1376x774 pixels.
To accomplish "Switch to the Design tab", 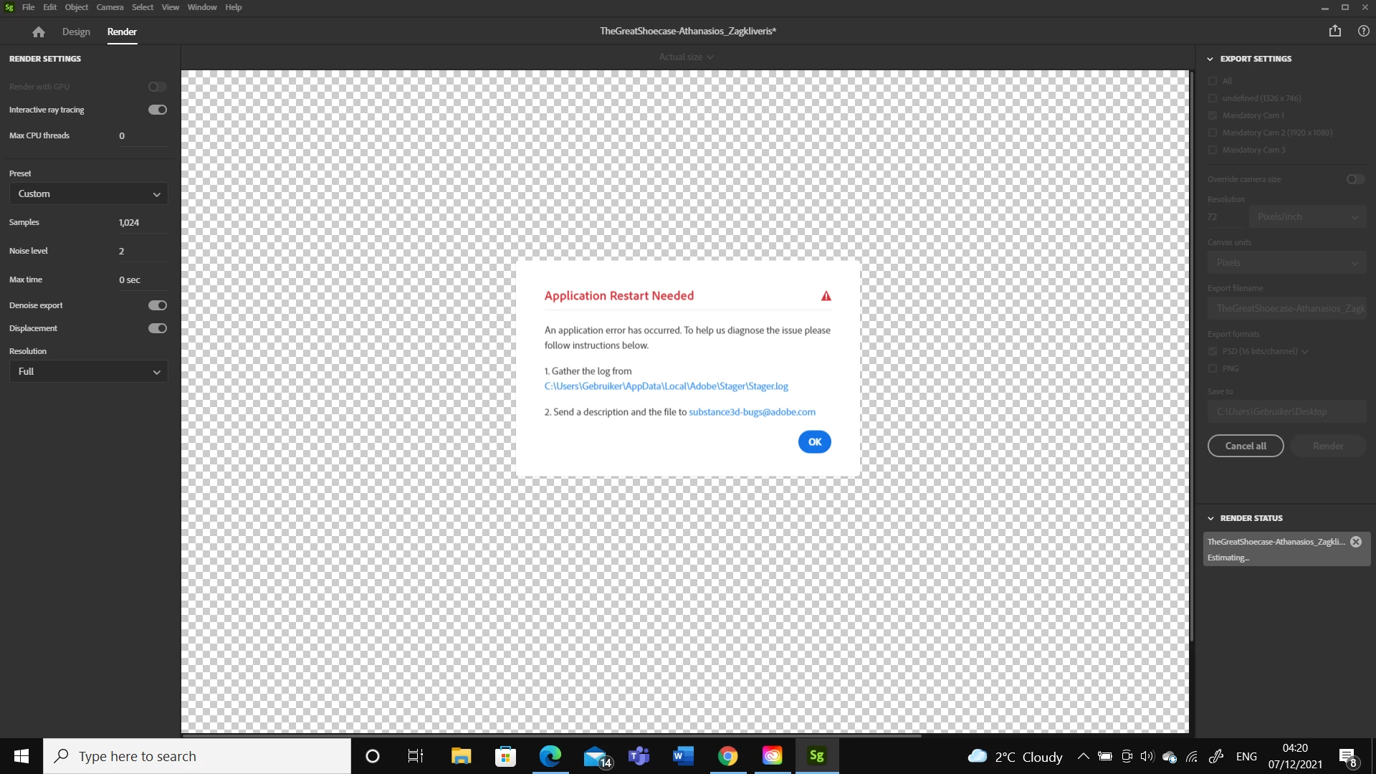I will point(76,32).
